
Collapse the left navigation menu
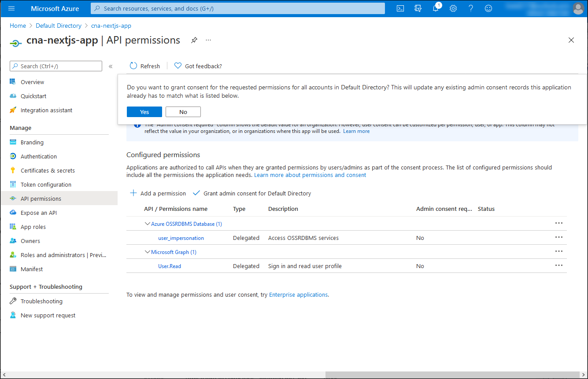coord(111,66)
